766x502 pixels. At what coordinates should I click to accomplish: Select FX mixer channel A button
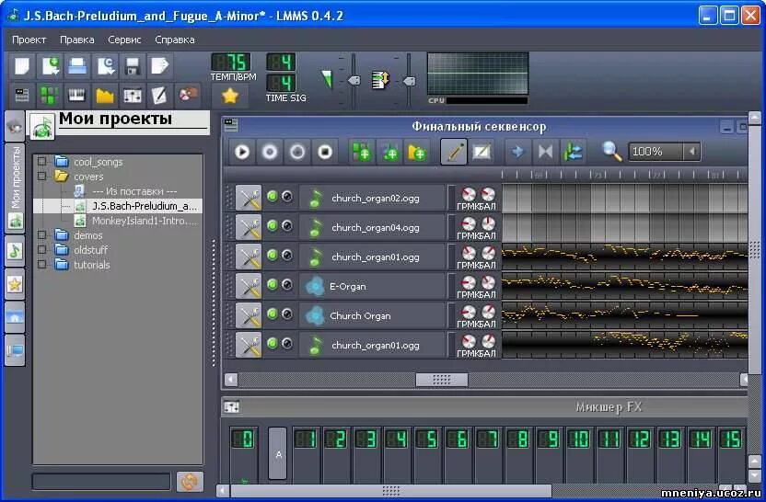pos(278,453)
